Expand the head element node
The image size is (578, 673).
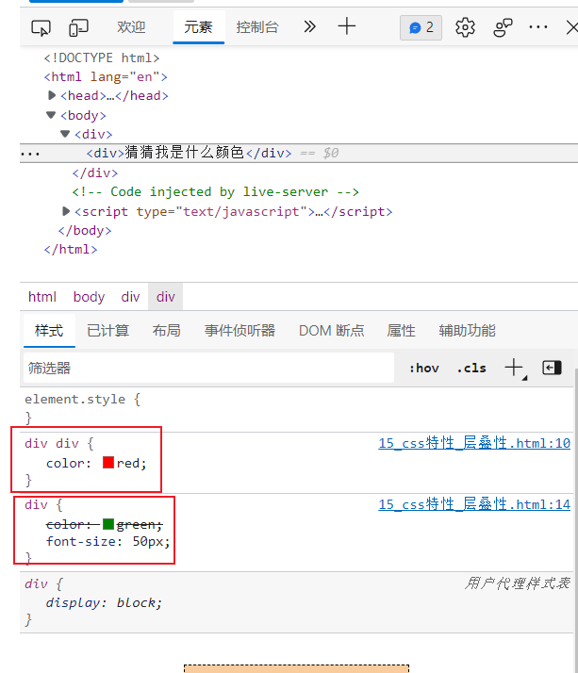[52, 95]
